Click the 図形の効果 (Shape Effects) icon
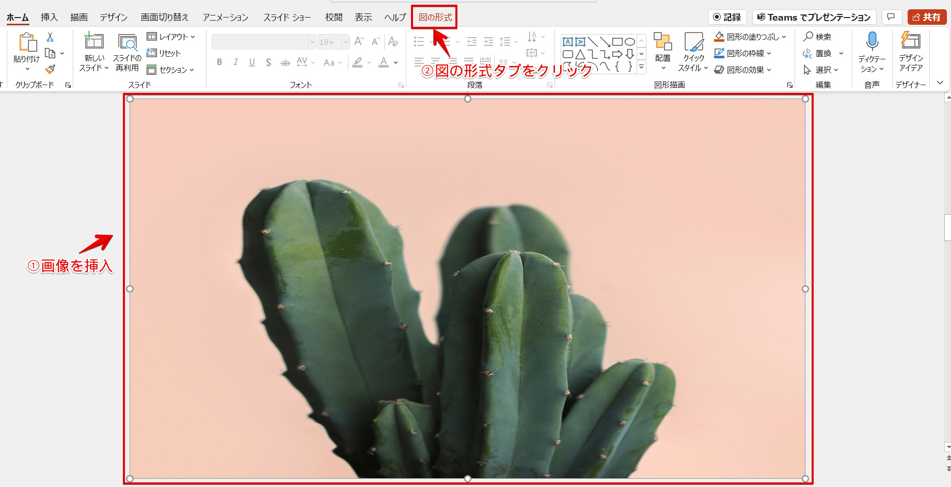 719,70
